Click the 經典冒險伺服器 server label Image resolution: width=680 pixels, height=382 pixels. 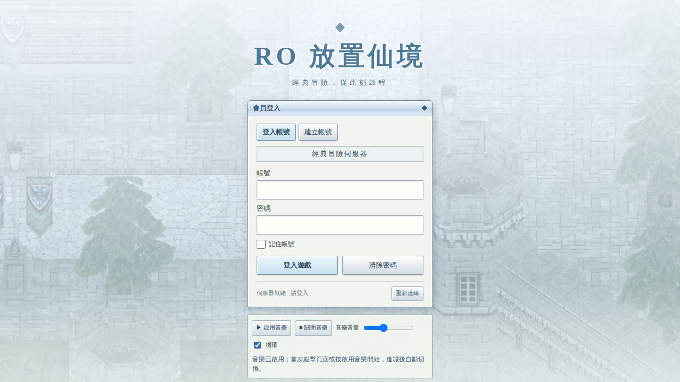(x=340, y=154)
